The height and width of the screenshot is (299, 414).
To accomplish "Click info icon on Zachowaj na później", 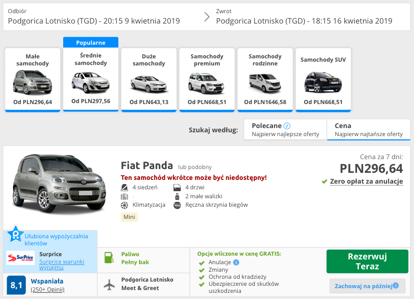I will coord(396,285).
